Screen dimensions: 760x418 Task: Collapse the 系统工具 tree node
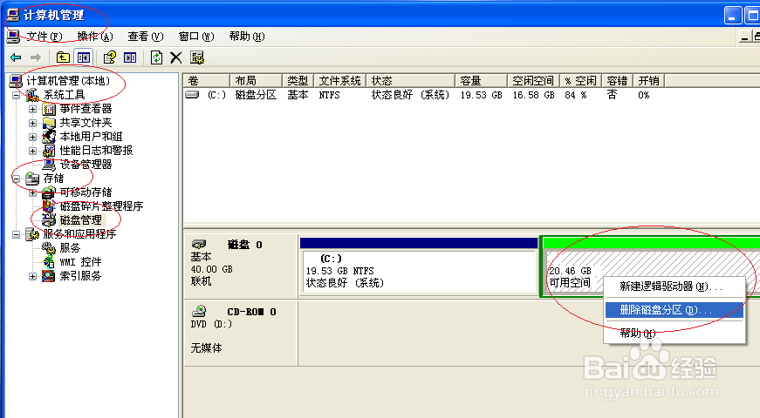pyautogui.click(x=16, y=95)
